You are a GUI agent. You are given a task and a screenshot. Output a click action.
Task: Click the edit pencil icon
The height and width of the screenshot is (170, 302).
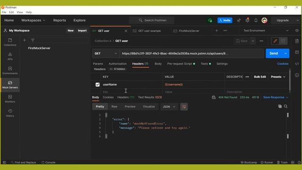275,41
